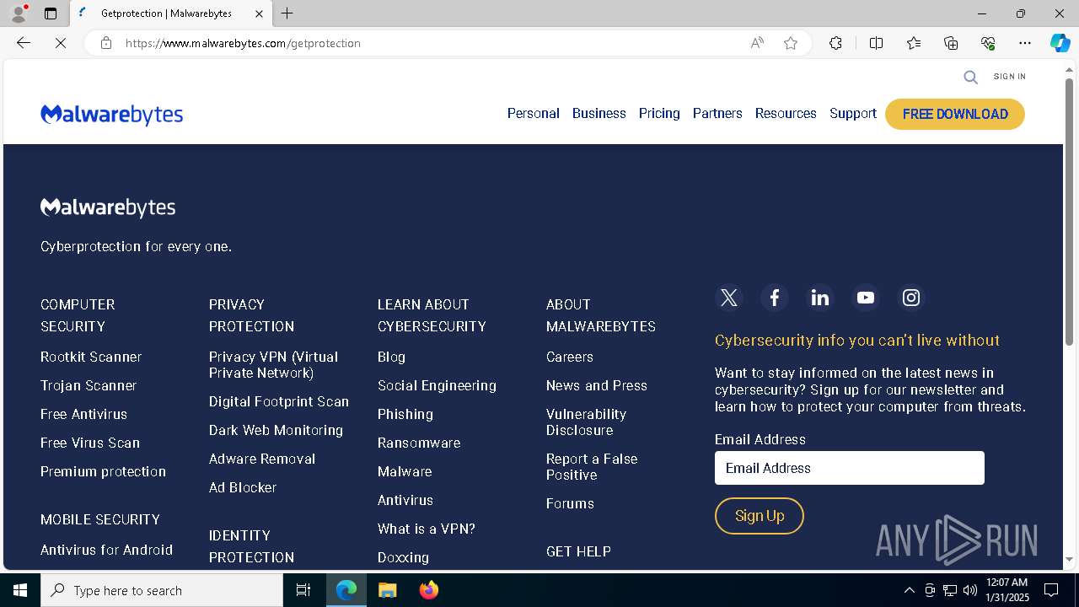This screenshot has height=607, width=1079.
Task: Show hidden system tray icons
Action: click(x=909, y=590)
